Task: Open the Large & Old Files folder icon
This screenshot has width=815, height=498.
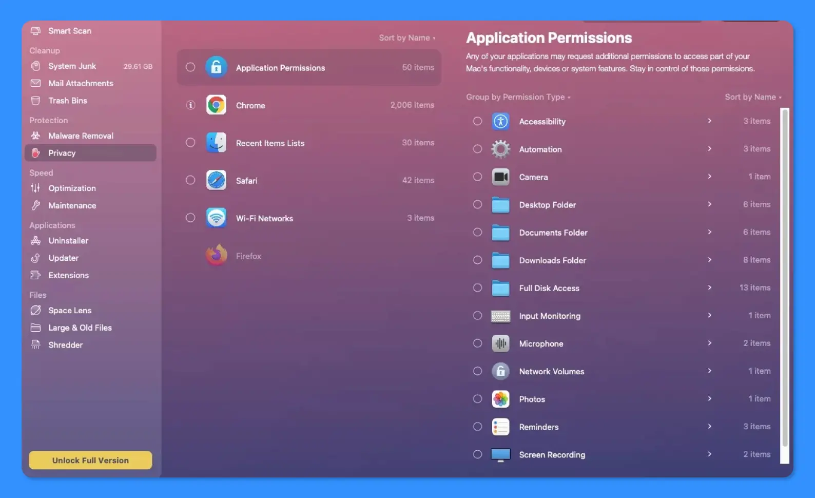Action: coord(35,328)
